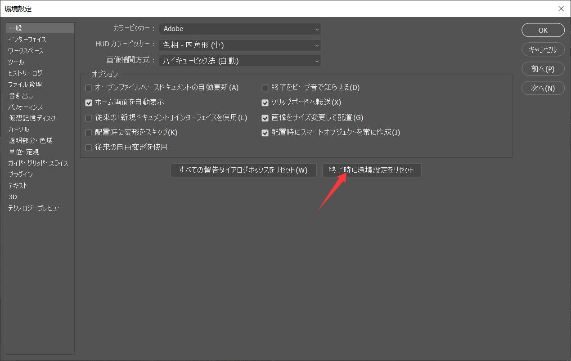Select ガイド・グリッド・スライス preferences
The width and height of the screenshot is (571, 361).
click(38, 163)
